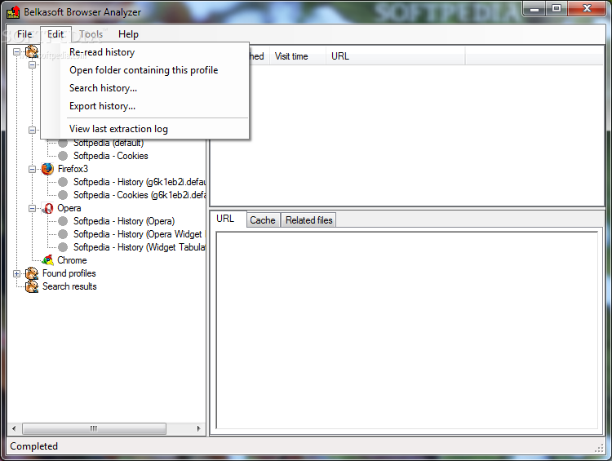
Task: Maximize the Belkasoft Browser Analyzer window
Action: point(557,9)
